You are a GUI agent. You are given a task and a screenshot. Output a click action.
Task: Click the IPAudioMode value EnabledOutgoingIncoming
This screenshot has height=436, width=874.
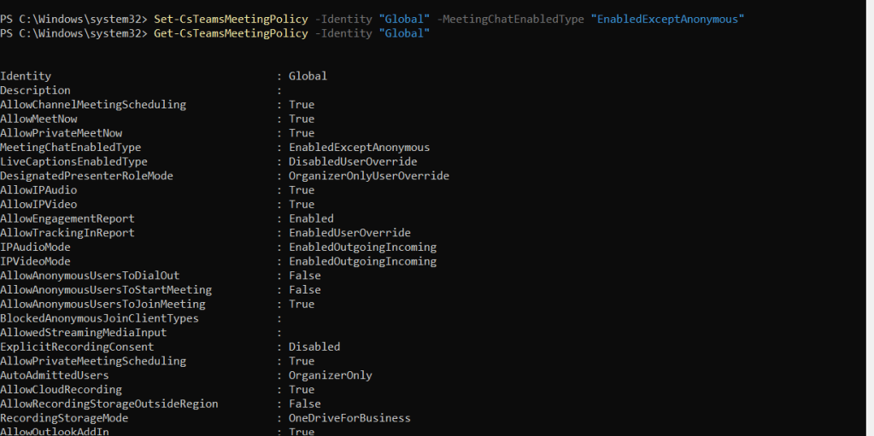click(362, 247)
